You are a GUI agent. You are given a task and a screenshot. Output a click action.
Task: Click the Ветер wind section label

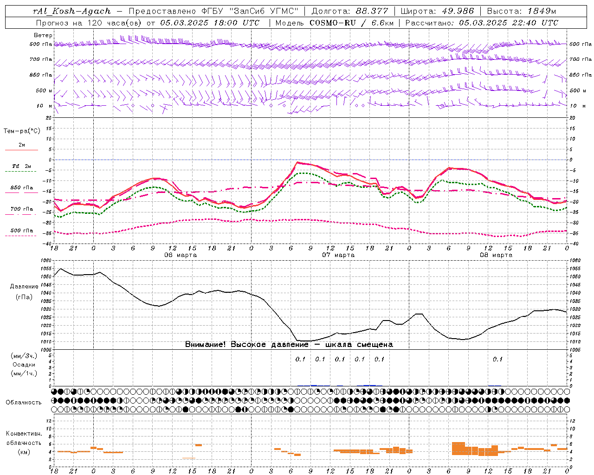point(43,35)
